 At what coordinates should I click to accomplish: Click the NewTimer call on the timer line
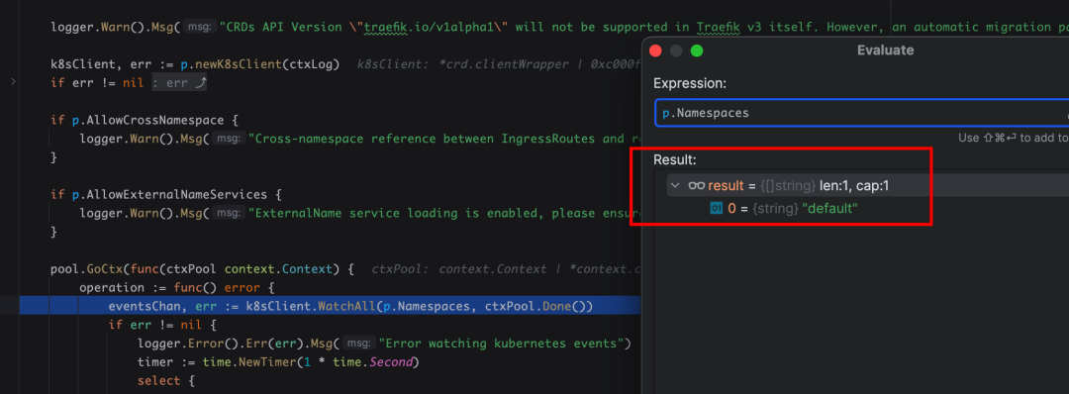(267, 362)
